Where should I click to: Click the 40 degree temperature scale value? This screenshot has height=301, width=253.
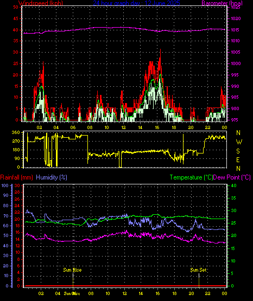click(x=233, y=185)
